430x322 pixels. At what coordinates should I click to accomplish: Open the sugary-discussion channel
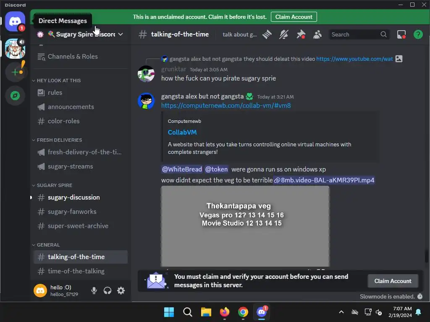coord(80,197)
